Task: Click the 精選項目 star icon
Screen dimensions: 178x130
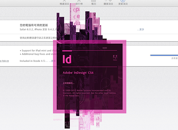Action: click(64, 1)
